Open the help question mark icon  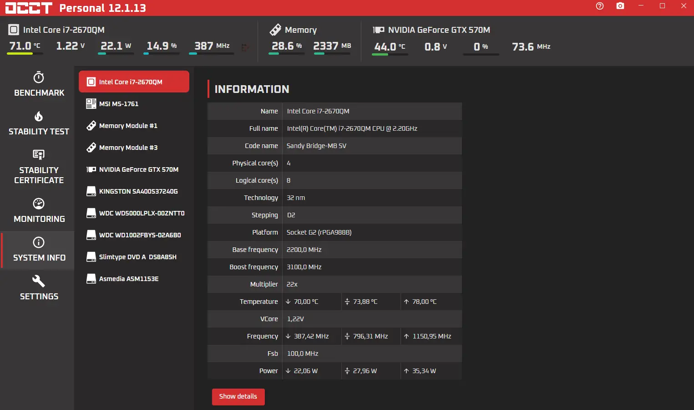point(600,6)
